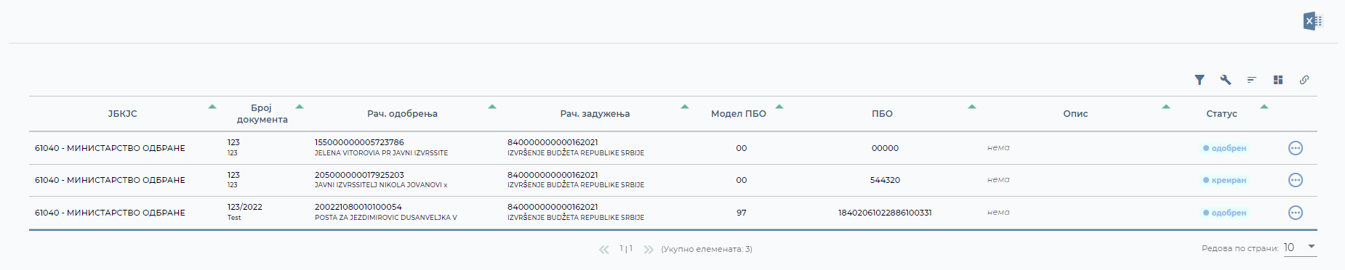Click the link chain icon

click(1304, 80)
